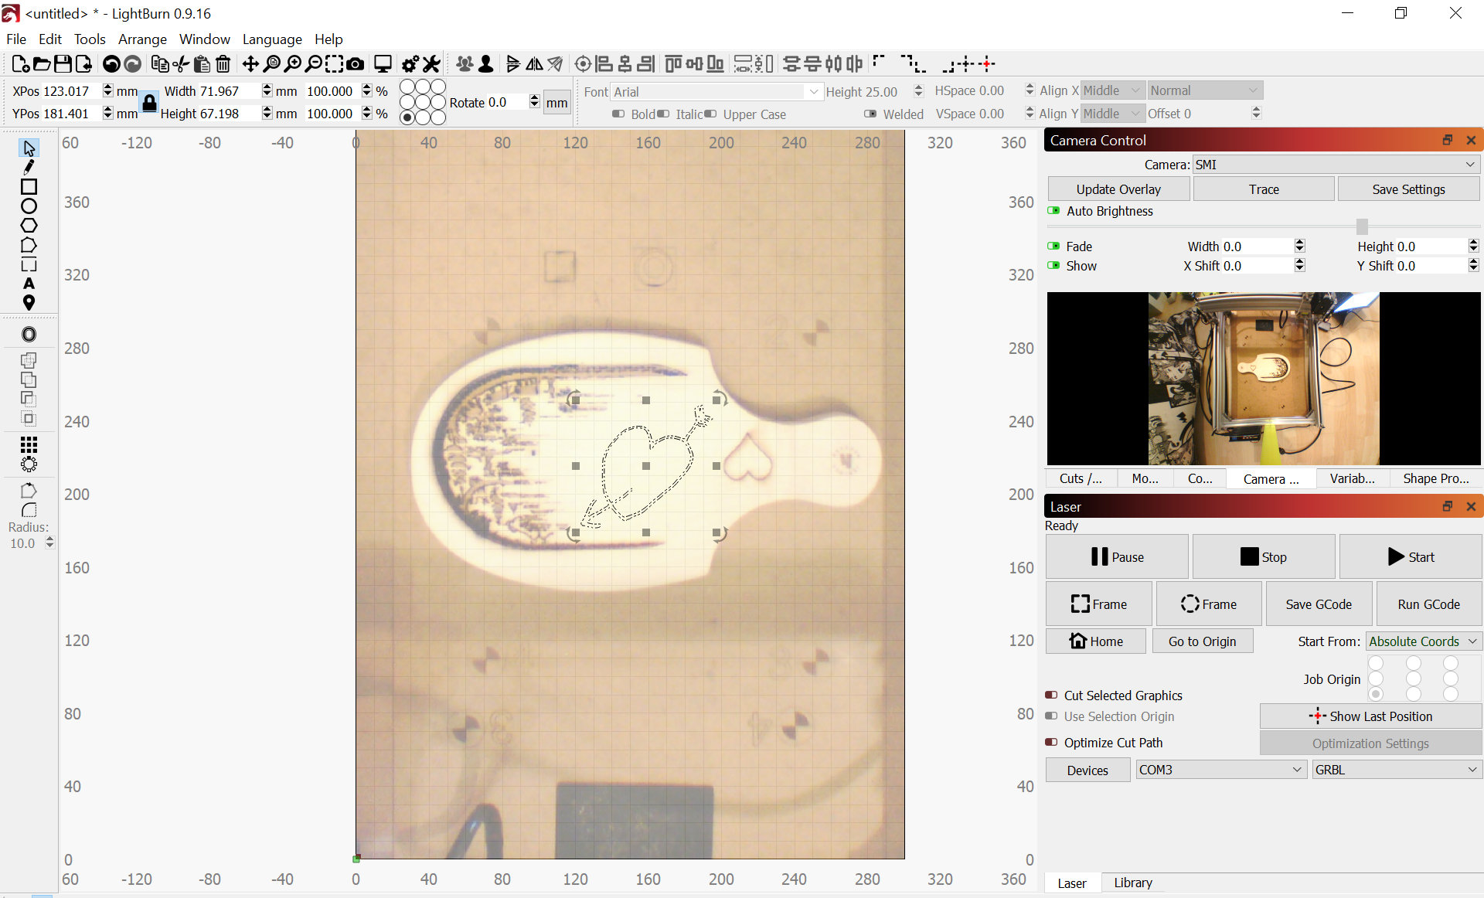
Task: Click the Undo toolbar icon
Action: click(111, 64)
